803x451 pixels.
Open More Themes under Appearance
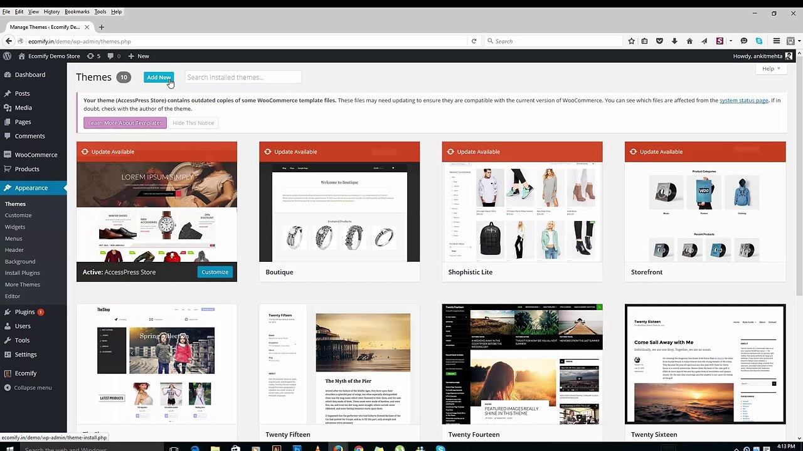(x=23, y=285)
